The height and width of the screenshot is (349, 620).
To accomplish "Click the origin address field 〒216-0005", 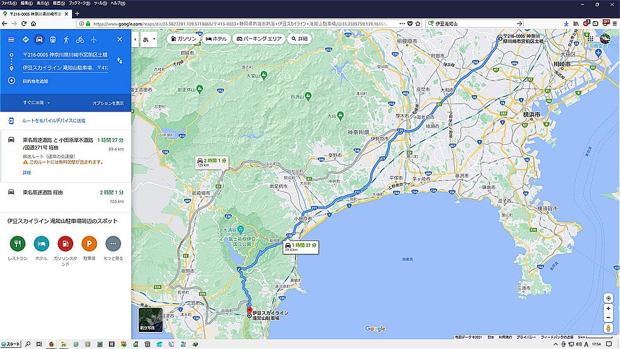I will (65, 55).
